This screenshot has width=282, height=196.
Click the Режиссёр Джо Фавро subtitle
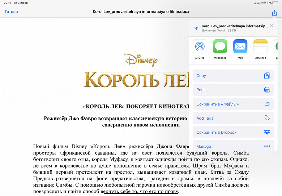tap(116, 121)
